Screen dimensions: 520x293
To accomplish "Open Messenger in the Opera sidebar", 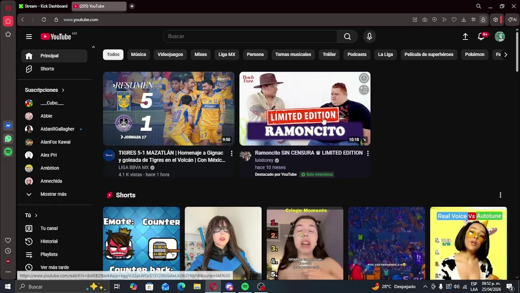I will click(8, 126).
